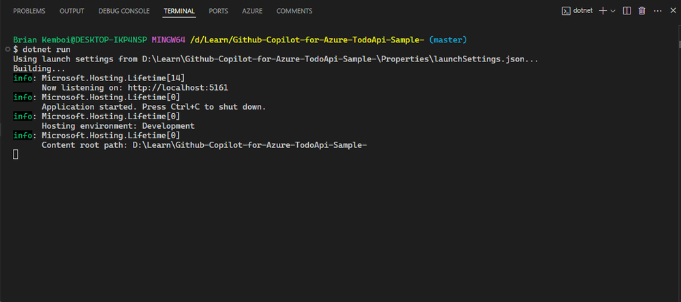Switch to the PROBLEMS tab
The height and width of the screenshot is (302, 681).
(29, 11)
